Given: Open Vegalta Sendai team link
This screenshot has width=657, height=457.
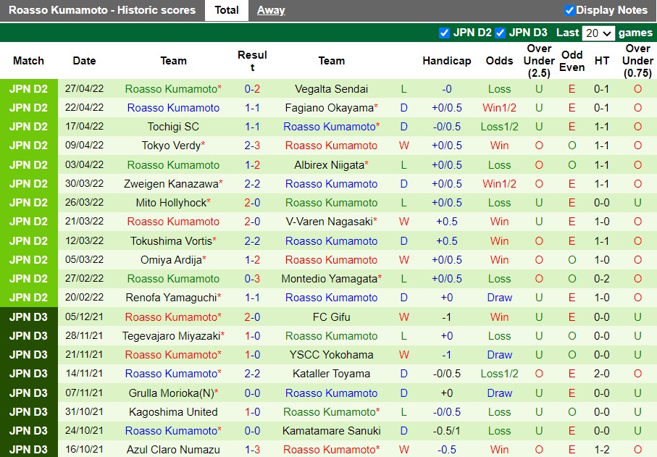Looking at the screenshot, I should (x=332, y=89).
